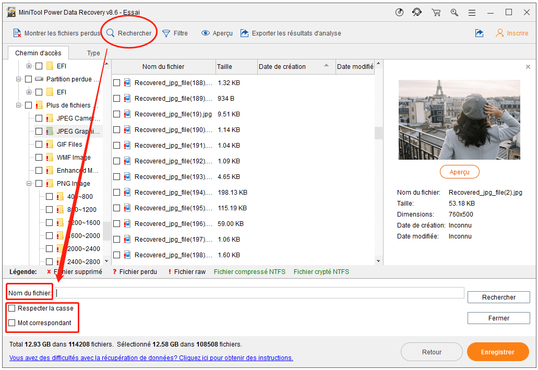Click the Partition perdue drive icon
The width and height of the screenshot is (538, 370).
click(x=39, y=79)
